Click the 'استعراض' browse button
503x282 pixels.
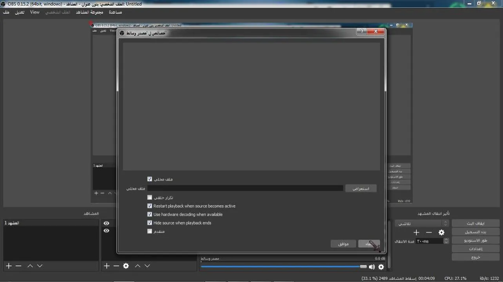coord(361,189)
